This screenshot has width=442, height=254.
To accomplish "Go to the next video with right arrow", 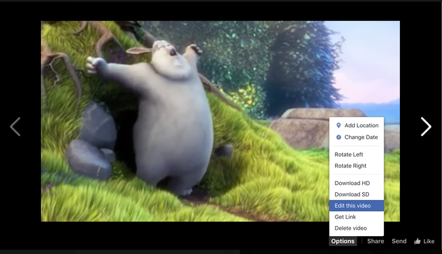I will 426,127.
